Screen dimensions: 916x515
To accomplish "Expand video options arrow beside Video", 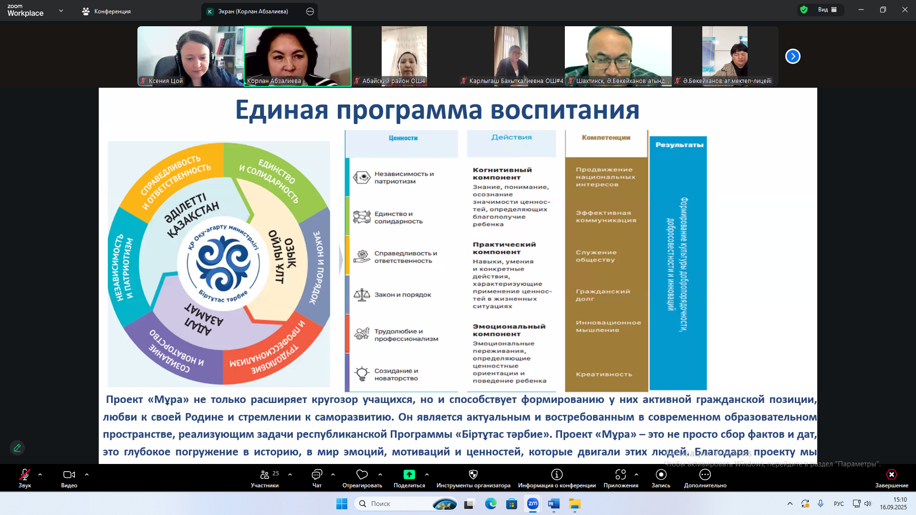I will (87, 474).
